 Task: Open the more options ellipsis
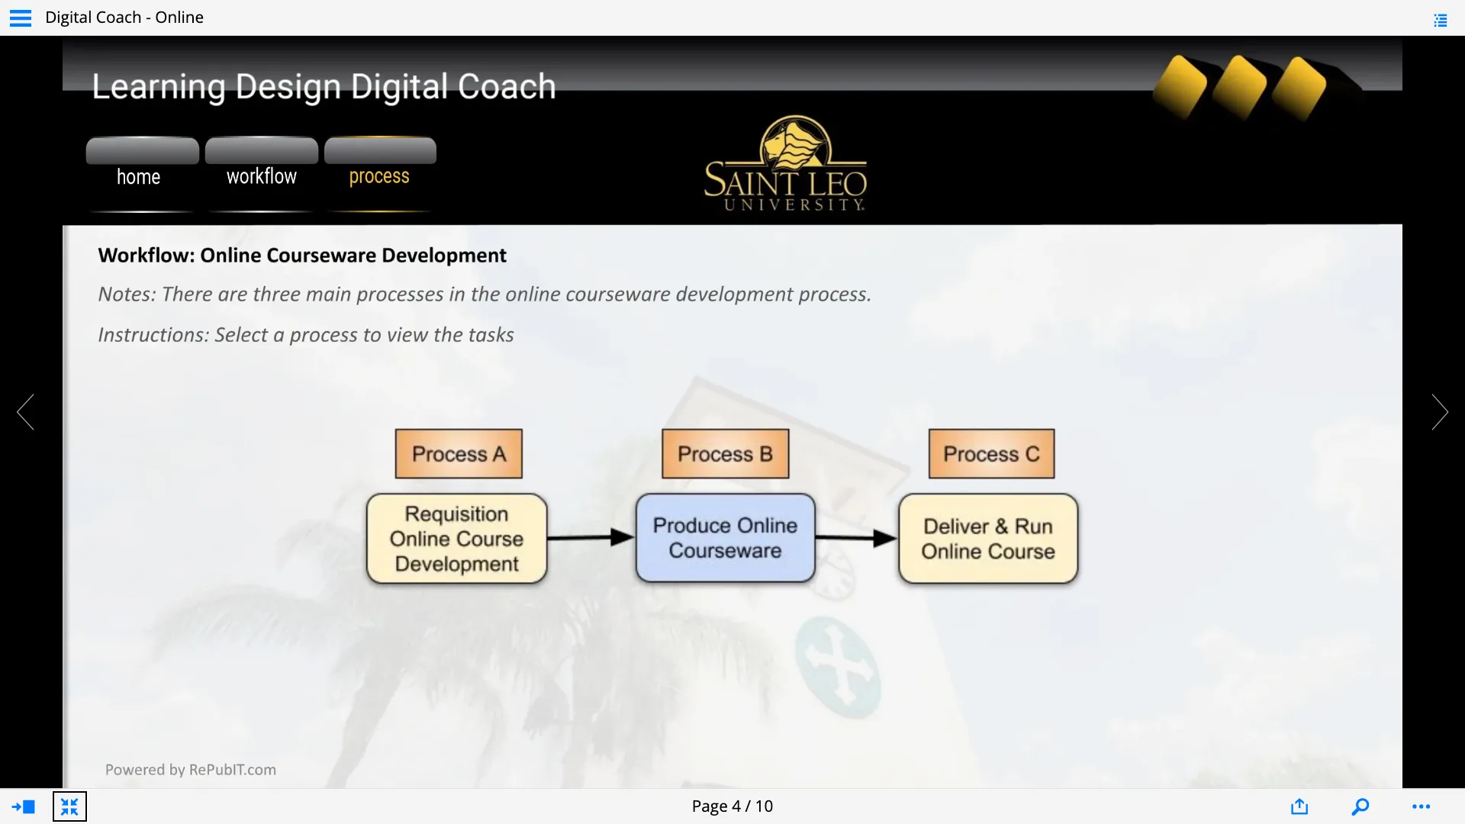coord(1421,806)
